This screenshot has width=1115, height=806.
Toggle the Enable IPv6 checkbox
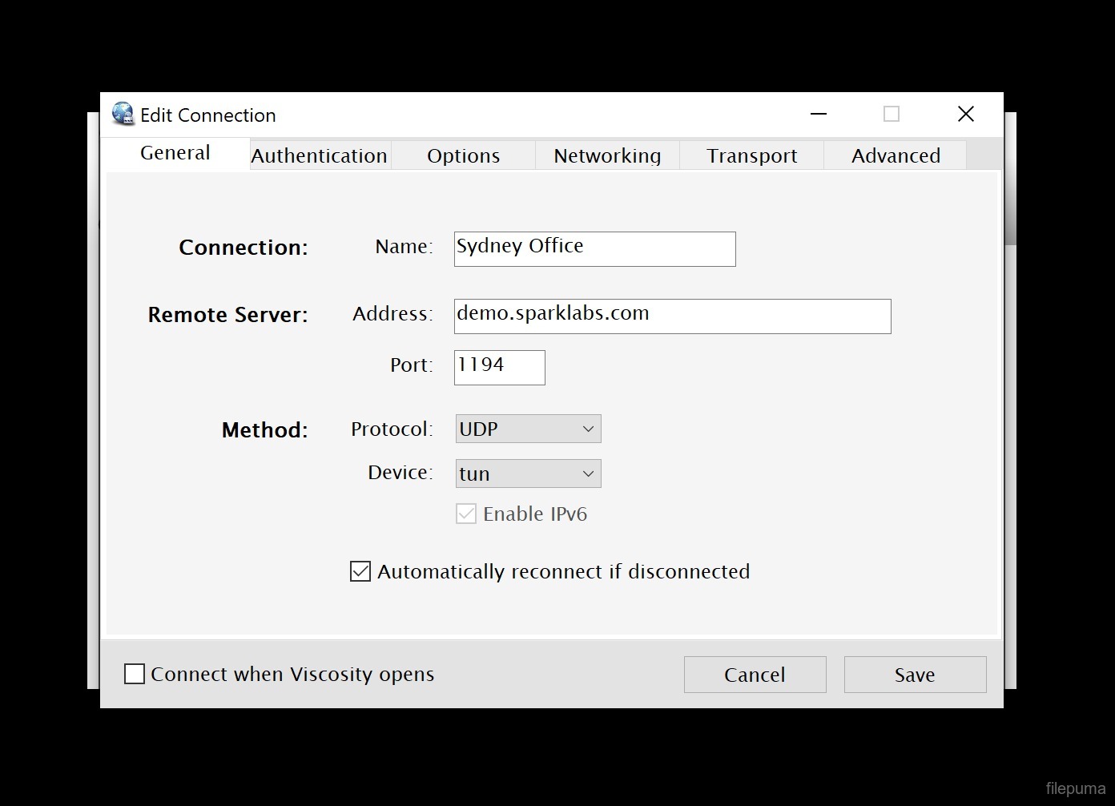pos(466,514)
